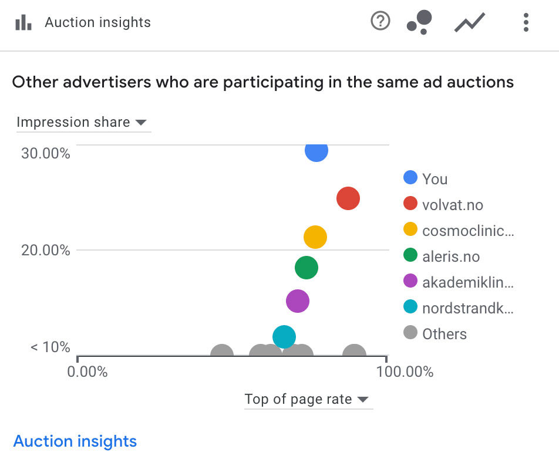The image size is (559, 466).
Task: Switch to bubble chart view icon
Action: [420, 22]
